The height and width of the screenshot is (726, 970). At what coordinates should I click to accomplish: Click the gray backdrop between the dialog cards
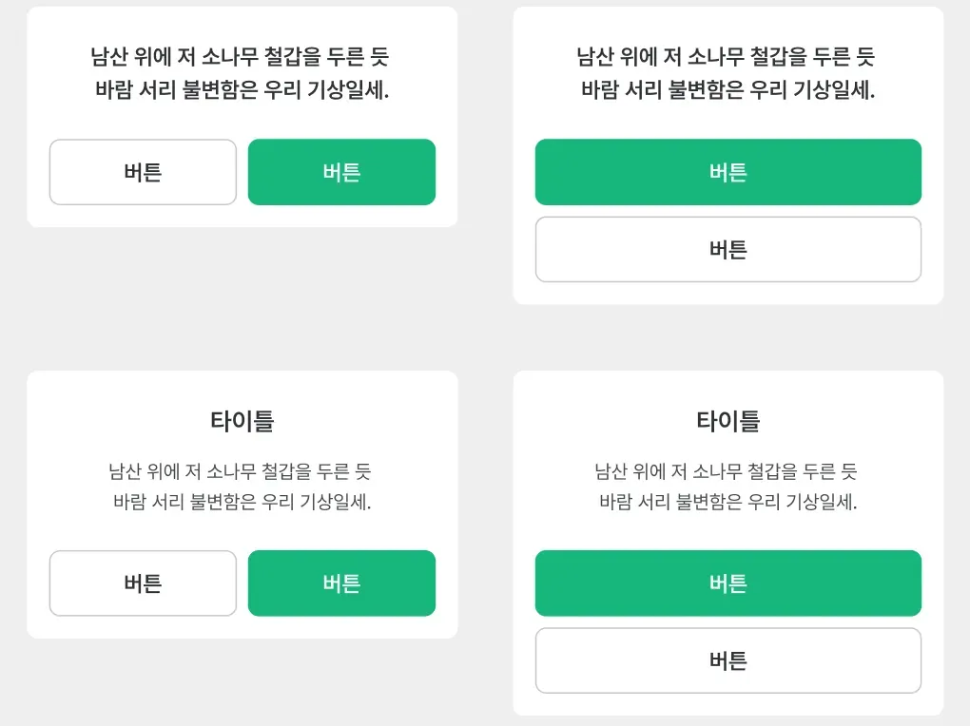(485, 337)
